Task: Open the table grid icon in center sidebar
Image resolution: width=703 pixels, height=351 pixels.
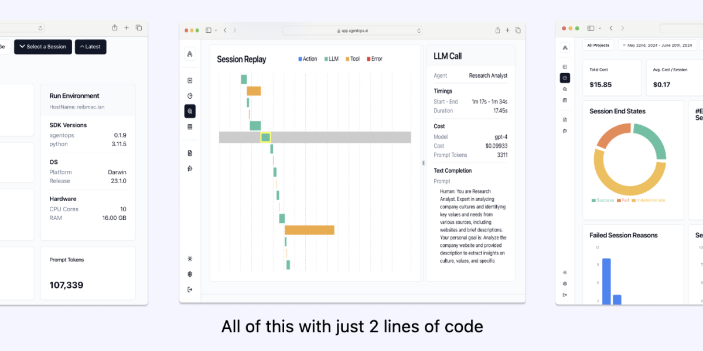Action: [190, 126]
